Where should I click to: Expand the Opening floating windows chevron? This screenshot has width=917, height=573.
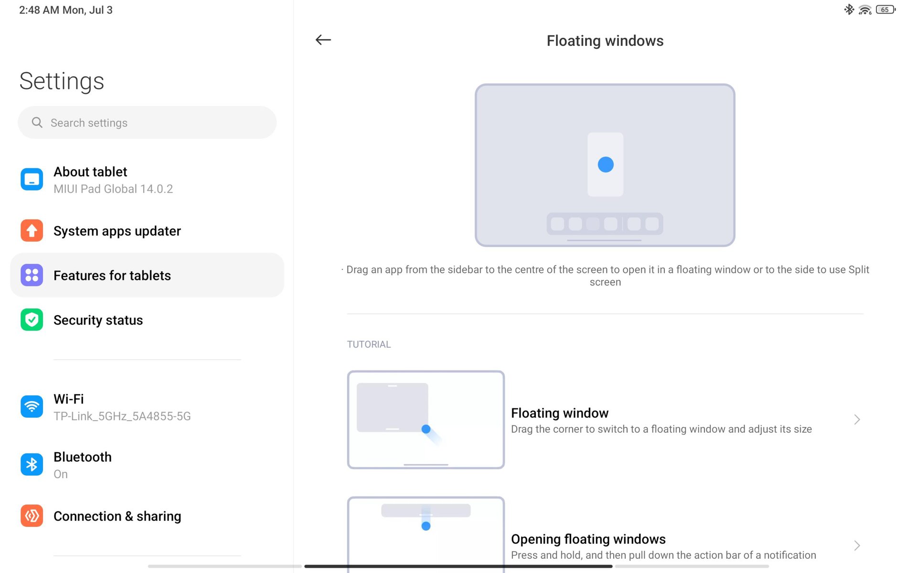pos(857,545)
